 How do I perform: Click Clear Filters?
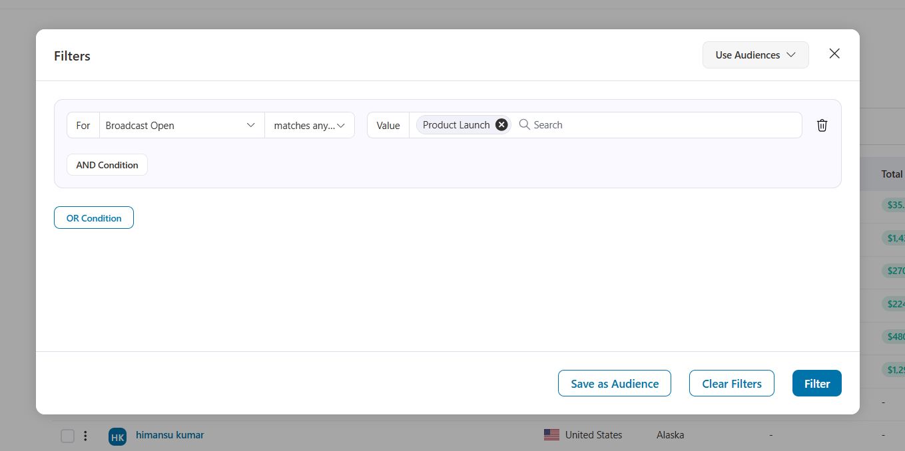tap(731, 384)
